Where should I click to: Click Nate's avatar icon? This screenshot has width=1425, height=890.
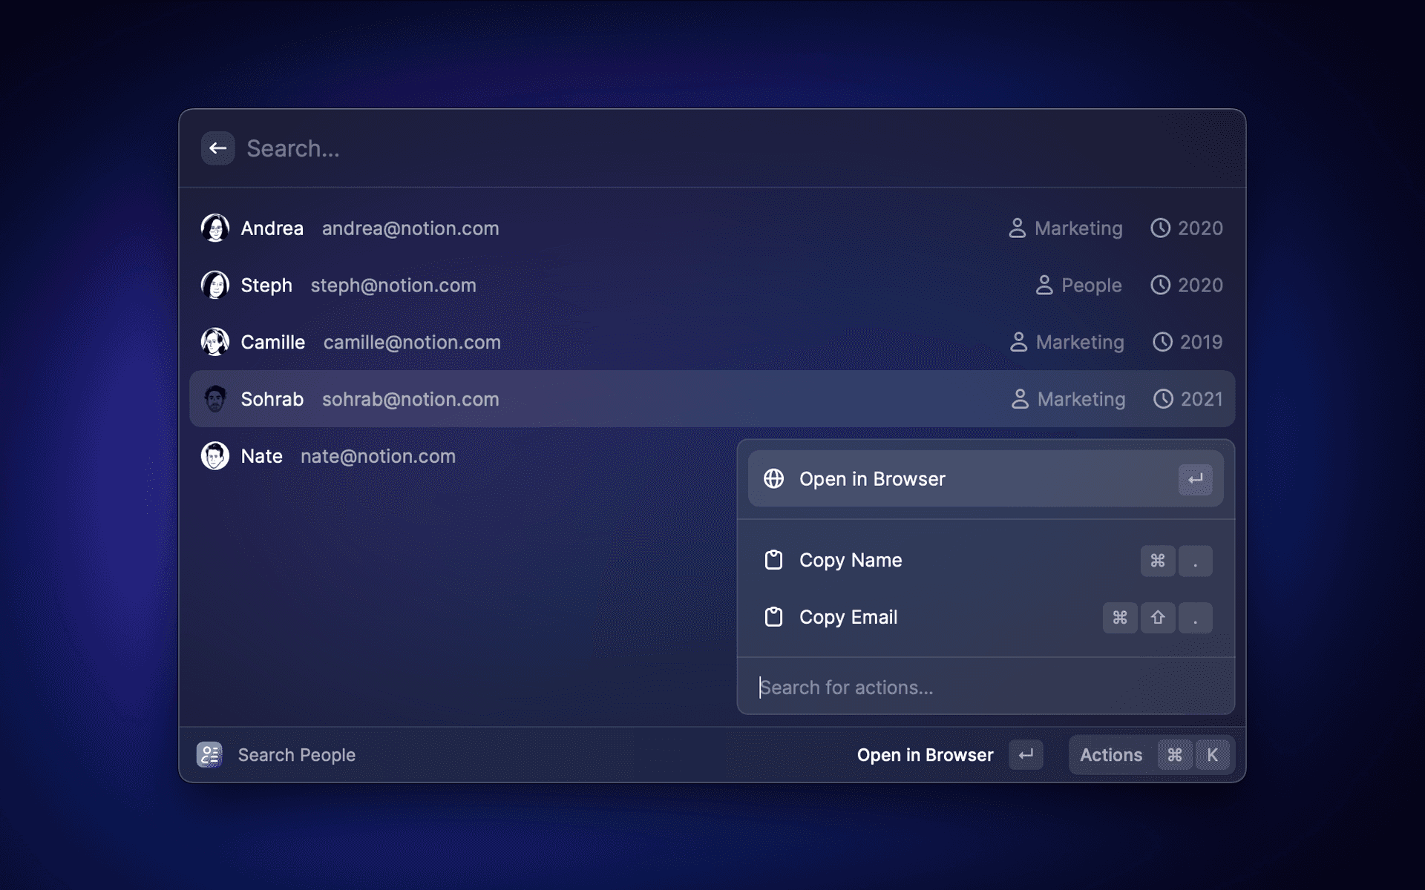[x=215, y=456]
